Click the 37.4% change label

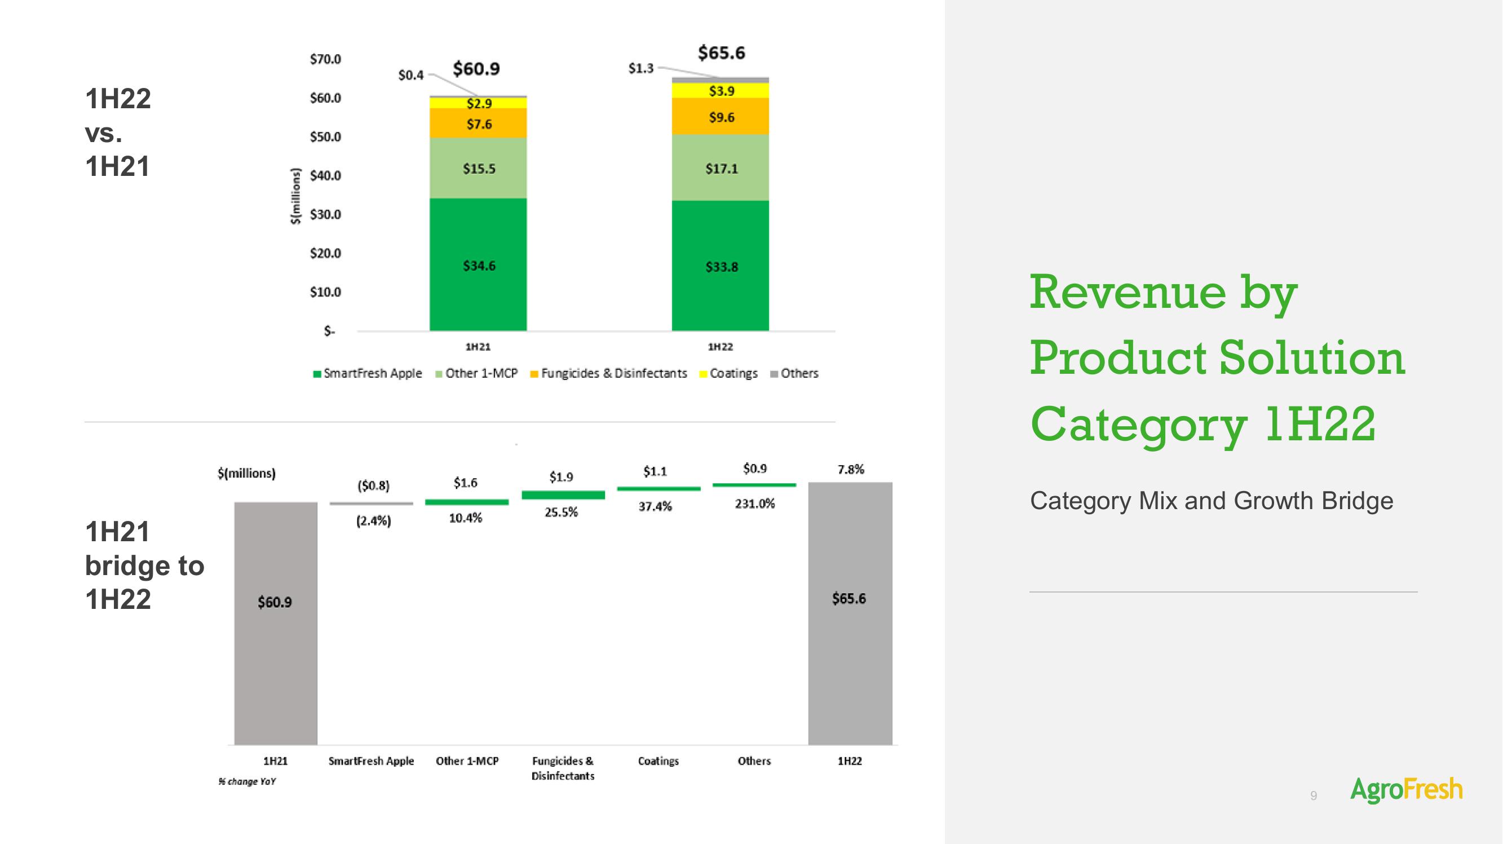pos(655,506)
